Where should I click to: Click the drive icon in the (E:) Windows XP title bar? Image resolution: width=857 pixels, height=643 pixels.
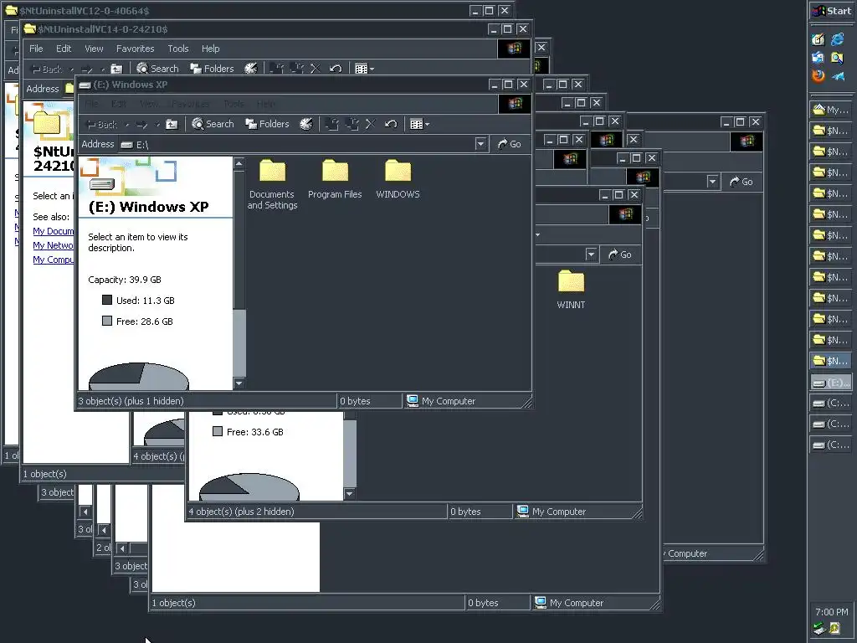point(85,85)
